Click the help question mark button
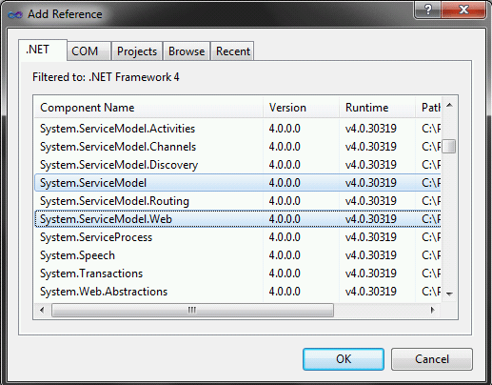The image size is (492, 385). tap(427, 10)
